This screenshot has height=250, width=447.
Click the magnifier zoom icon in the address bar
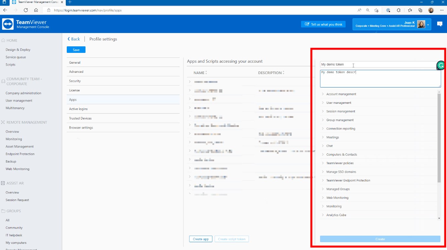[368, 10]
